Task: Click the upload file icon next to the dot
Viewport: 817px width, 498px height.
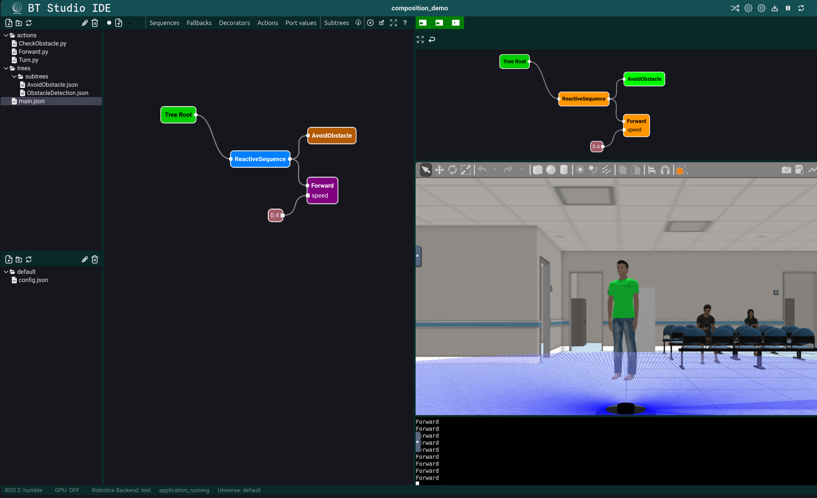Action: (119, 23)
